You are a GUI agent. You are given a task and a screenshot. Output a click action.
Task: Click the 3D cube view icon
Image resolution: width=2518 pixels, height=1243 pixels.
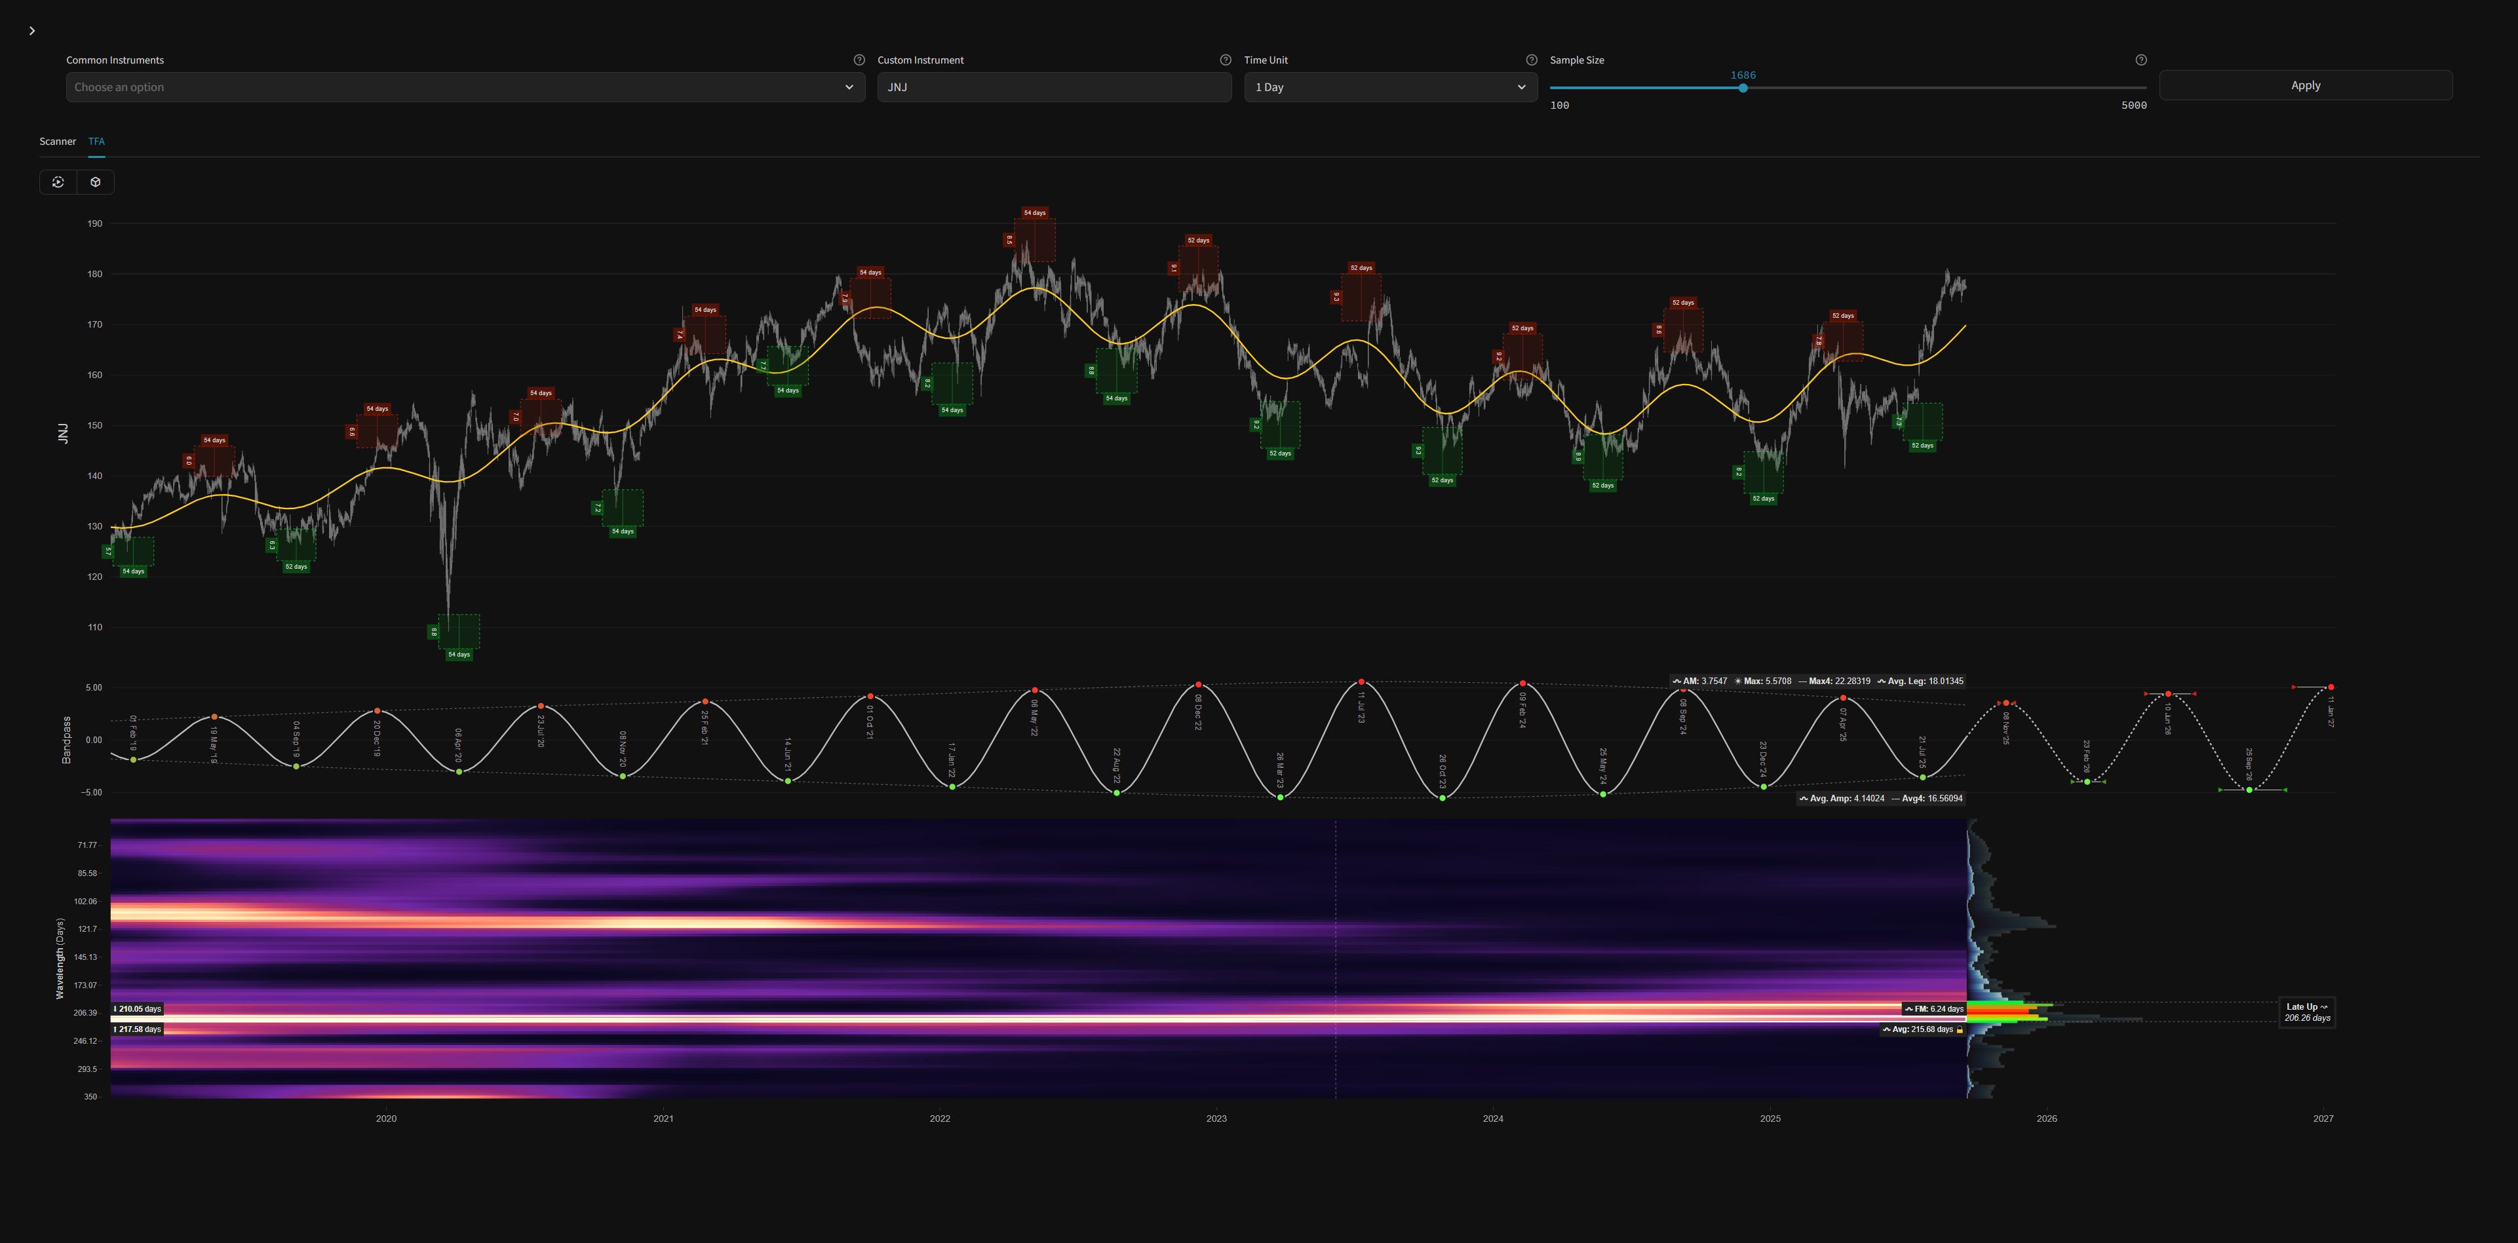tap(96, 182)
